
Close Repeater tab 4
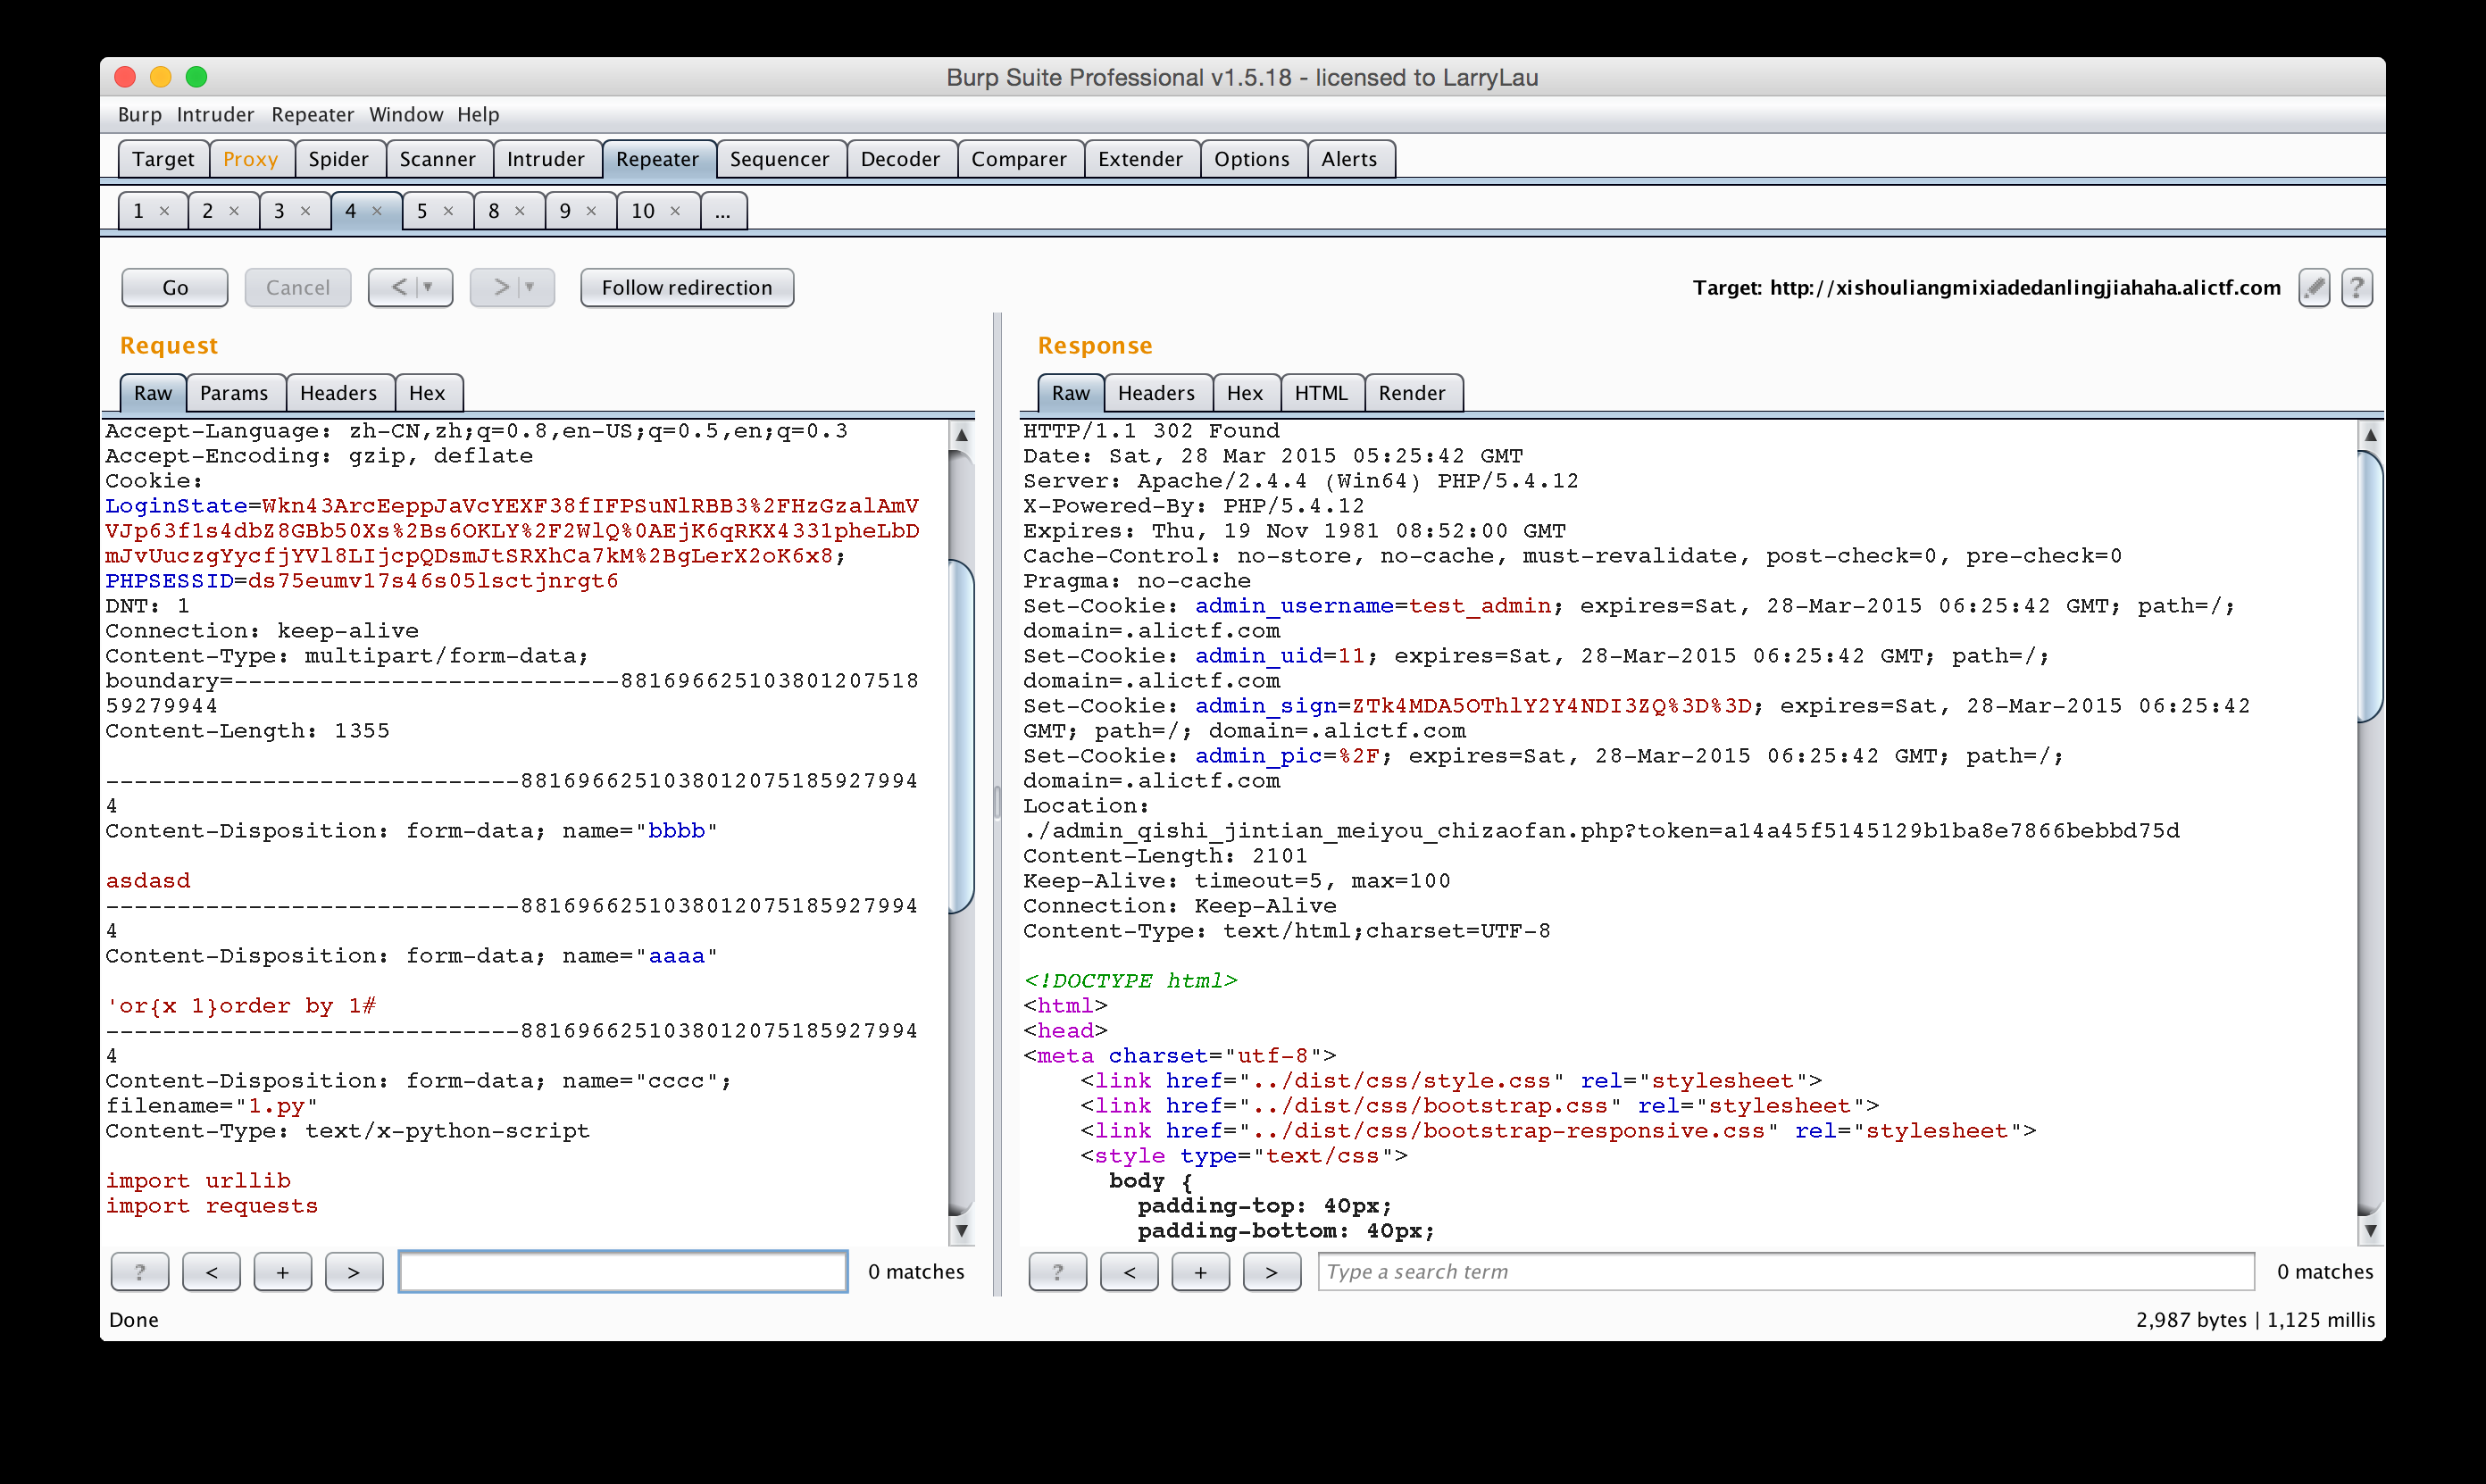[x=377, y=211]
